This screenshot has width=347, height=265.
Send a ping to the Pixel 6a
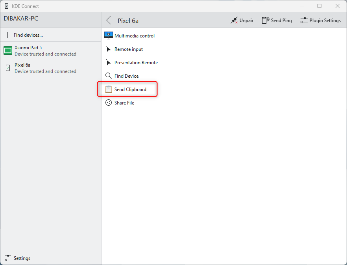277,21
